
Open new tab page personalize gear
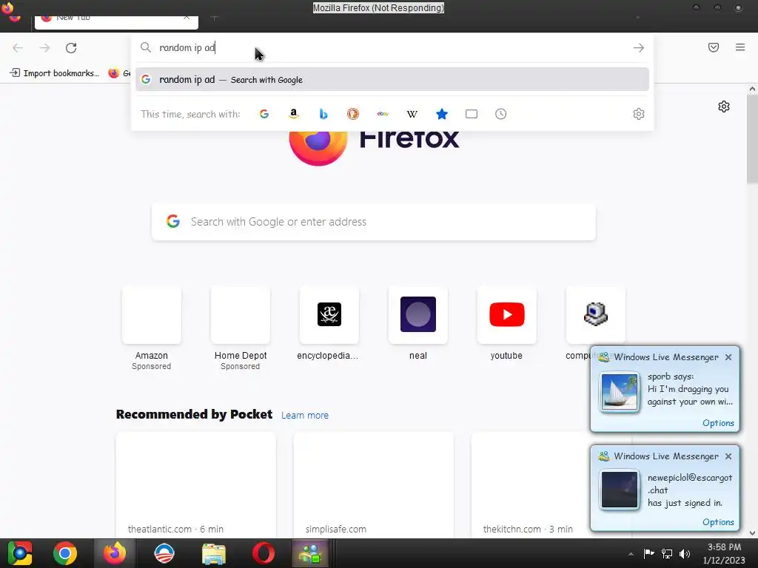pyautogui.click(x=724, y=106)
